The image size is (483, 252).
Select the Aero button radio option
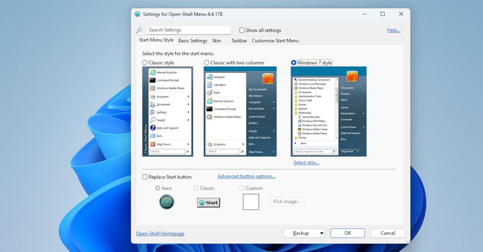tap(158, 188)
